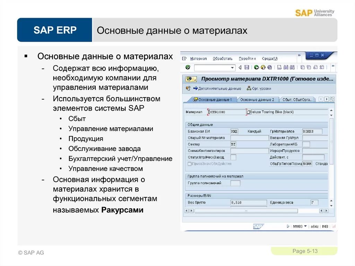Open the Среда menu

(270, 59)
